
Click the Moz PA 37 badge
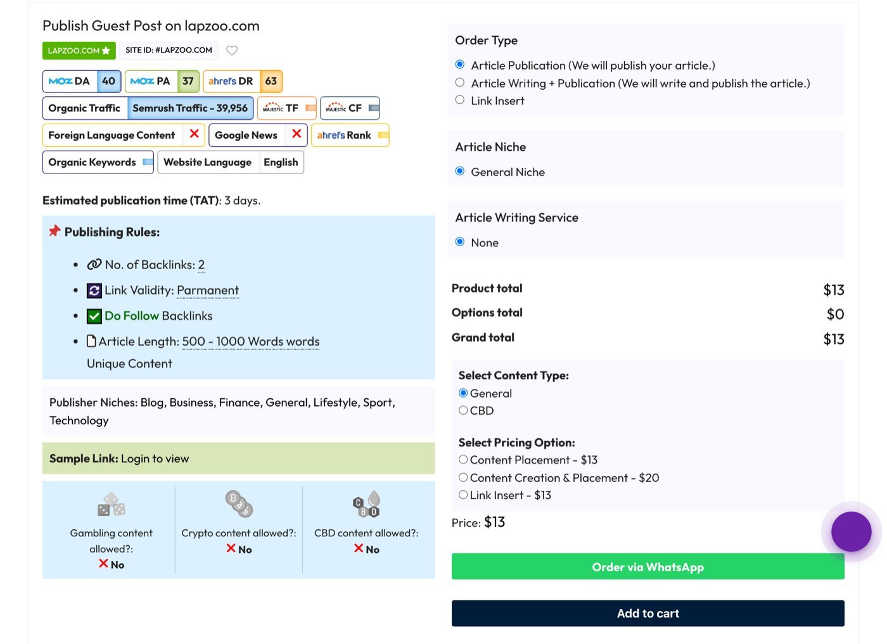click(x=162, y=81)
